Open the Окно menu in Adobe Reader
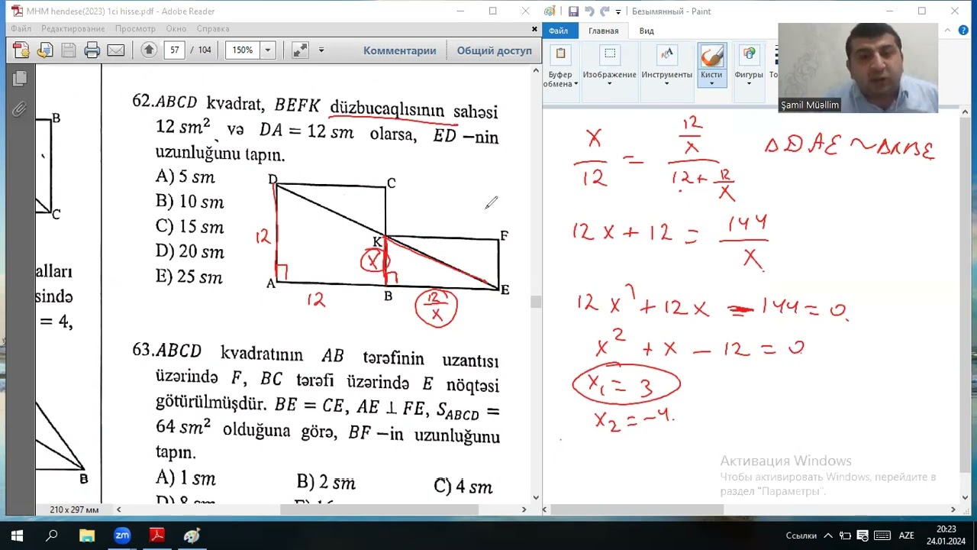The height and width of the screenshot is (550, 977). (176, 28)
